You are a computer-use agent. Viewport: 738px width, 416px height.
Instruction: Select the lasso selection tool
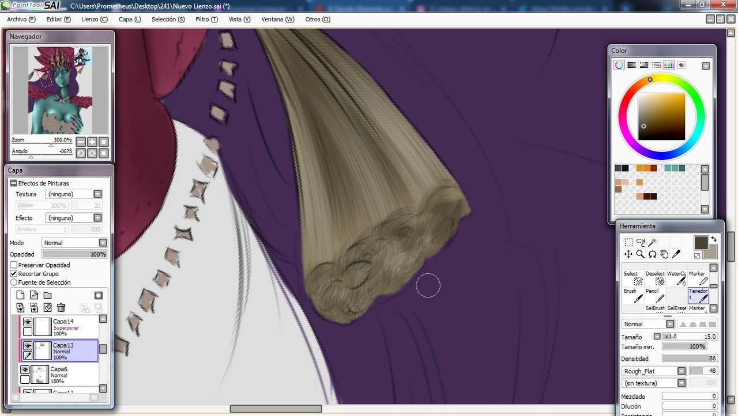coord(641,242)
